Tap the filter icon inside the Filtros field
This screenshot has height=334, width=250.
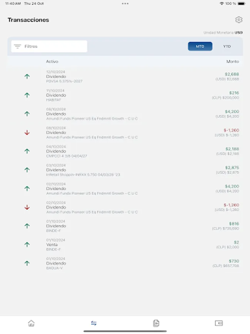17,46
